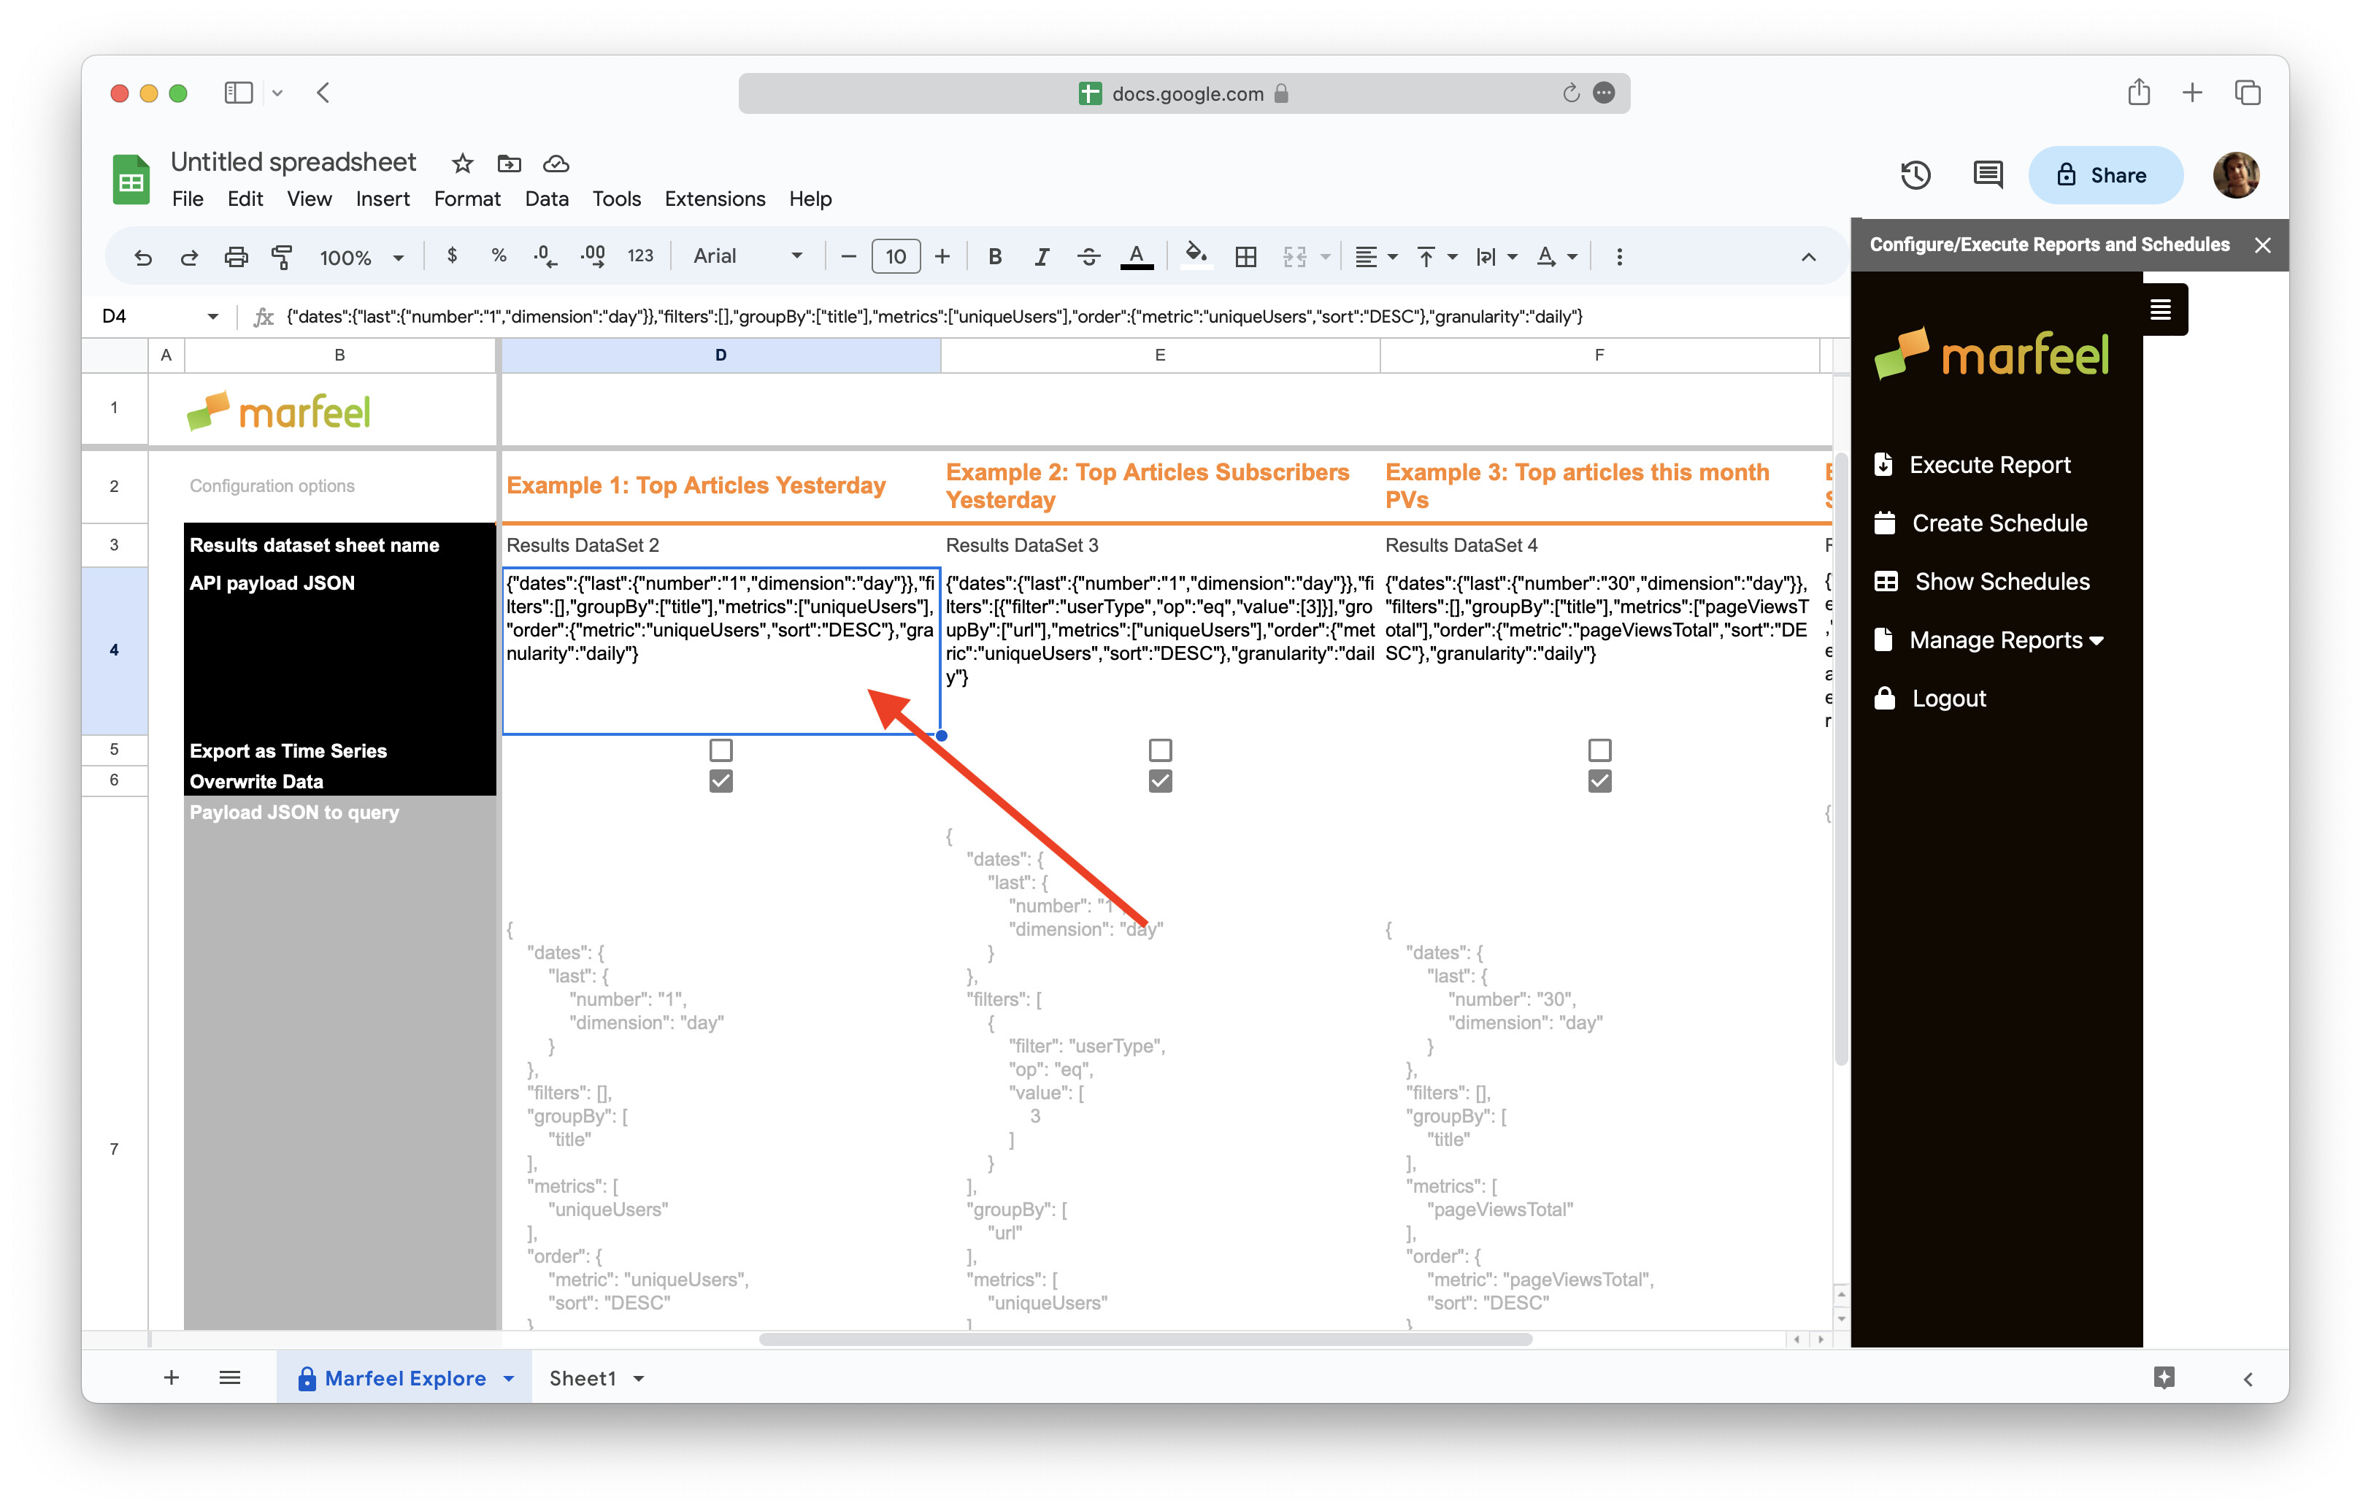
Task: Select the Execute Report icon in Marfeel panel
Action: tap(1885, 464)
